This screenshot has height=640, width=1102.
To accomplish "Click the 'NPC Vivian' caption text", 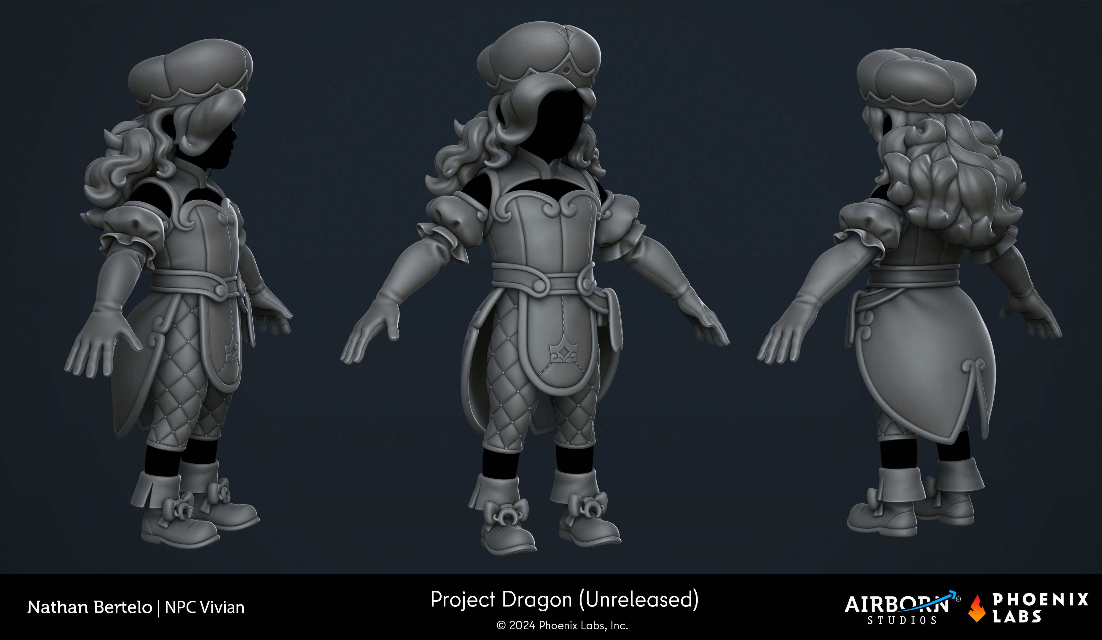I will (205, 607).
